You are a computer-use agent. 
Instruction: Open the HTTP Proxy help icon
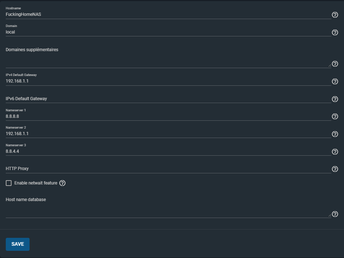tap(335, 169)
